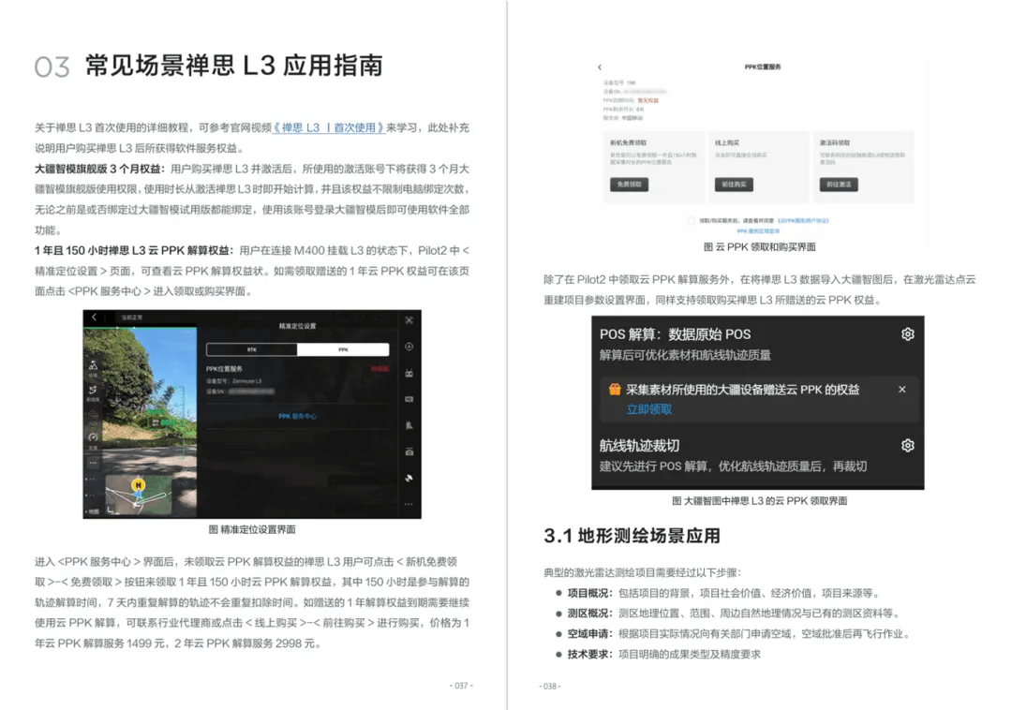Open the 《禅思 L3 | 首次使用》 video link
This screenshot has height=710, width=1012.
(329, 127)
